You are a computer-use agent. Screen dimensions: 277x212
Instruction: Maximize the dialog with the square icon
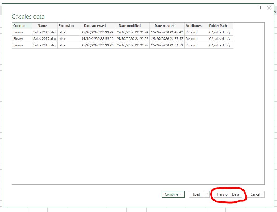259,8
